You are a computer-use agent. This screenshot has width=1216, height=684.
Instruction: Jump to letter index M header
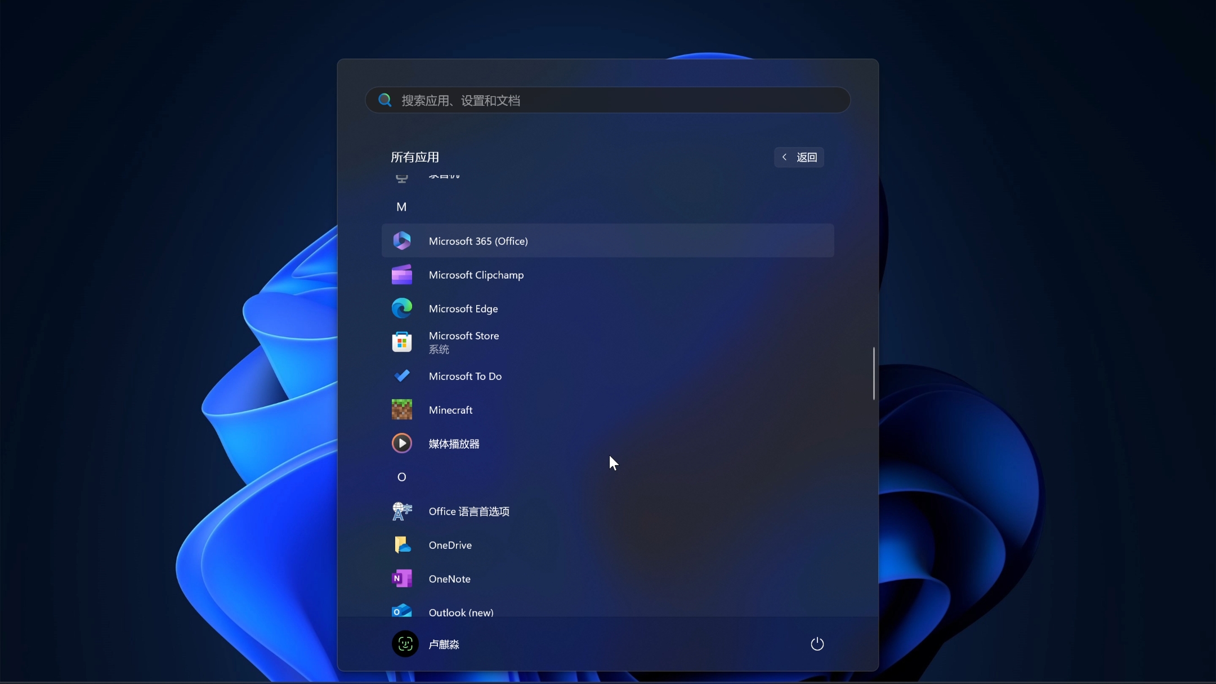pyautogui.click(x=401, y=207)
